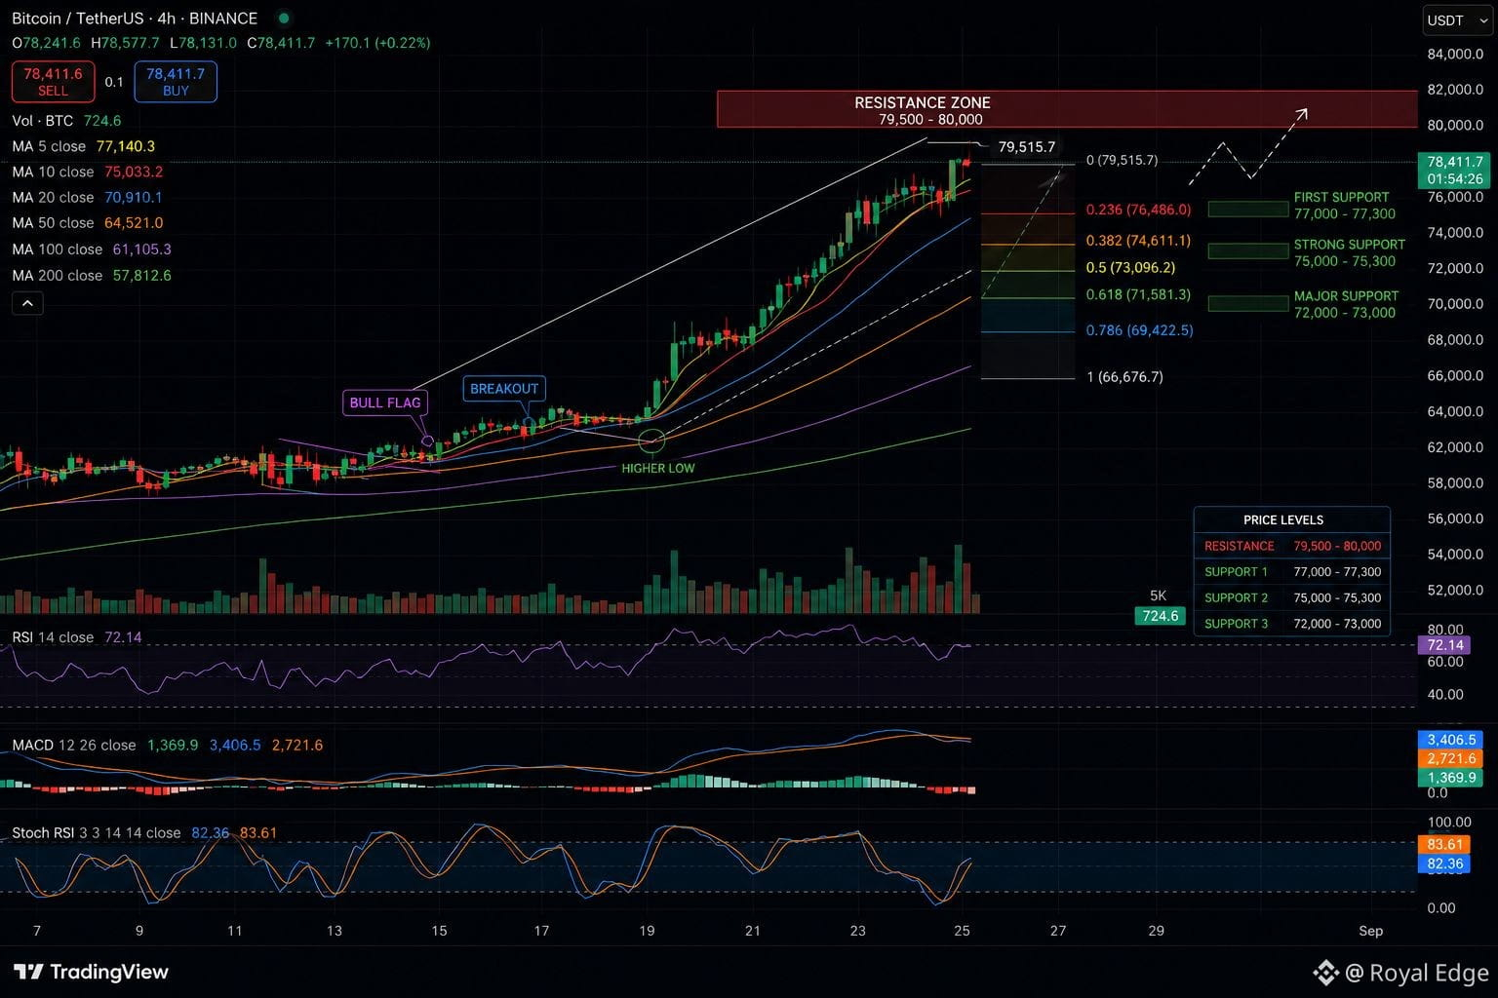Click the high value H78,577.7 in header
The width and height of the screenshot is (1498, 998).
[125, 43]
